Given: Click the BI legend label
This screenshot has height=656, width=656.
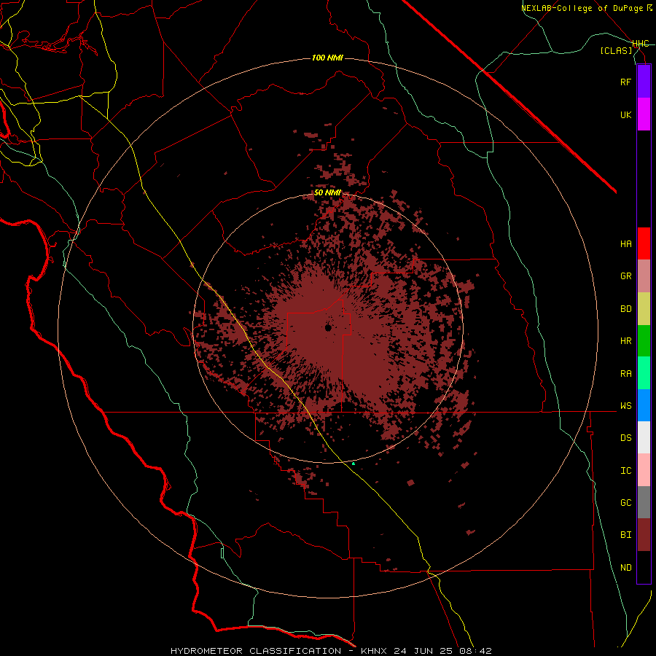Looking at the screenshot, I should 625,535.
